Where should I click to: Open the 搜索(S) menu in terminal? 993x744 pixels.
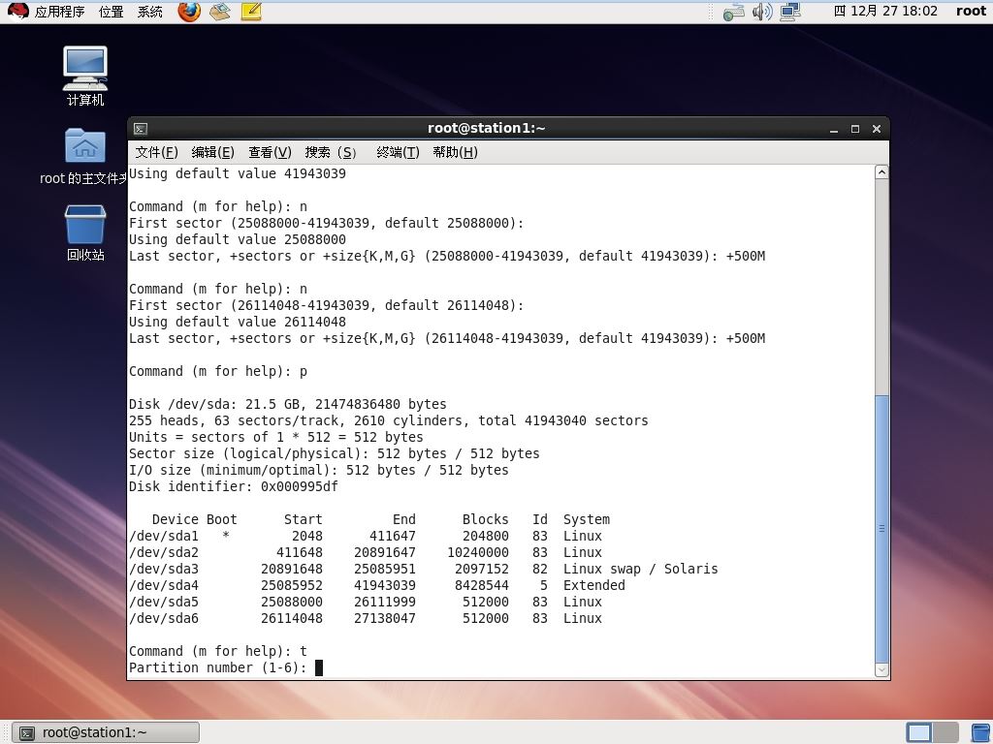(x=331, y=152)
